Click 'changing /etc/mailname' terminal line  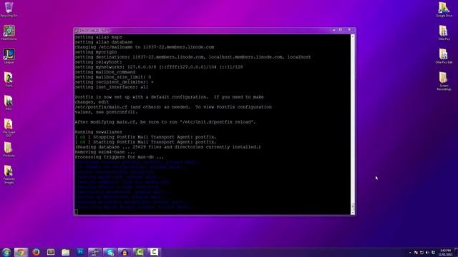pos(145,47)
